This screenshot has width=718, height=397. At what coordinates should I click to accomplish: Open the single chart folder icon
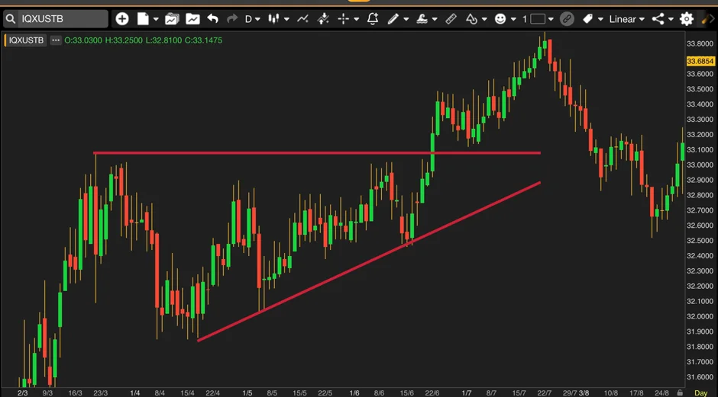click(x=192, y=19)
